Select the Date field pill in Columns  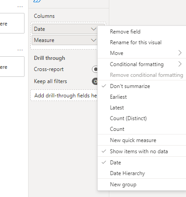[65, 29]
